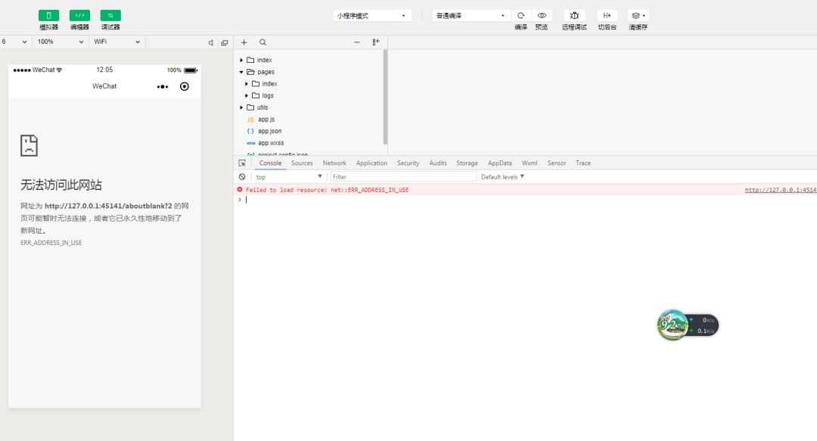This screenshot has height=441, width=817.
Task: Toggle the editor panel button
Action: [x=79, y=16]
